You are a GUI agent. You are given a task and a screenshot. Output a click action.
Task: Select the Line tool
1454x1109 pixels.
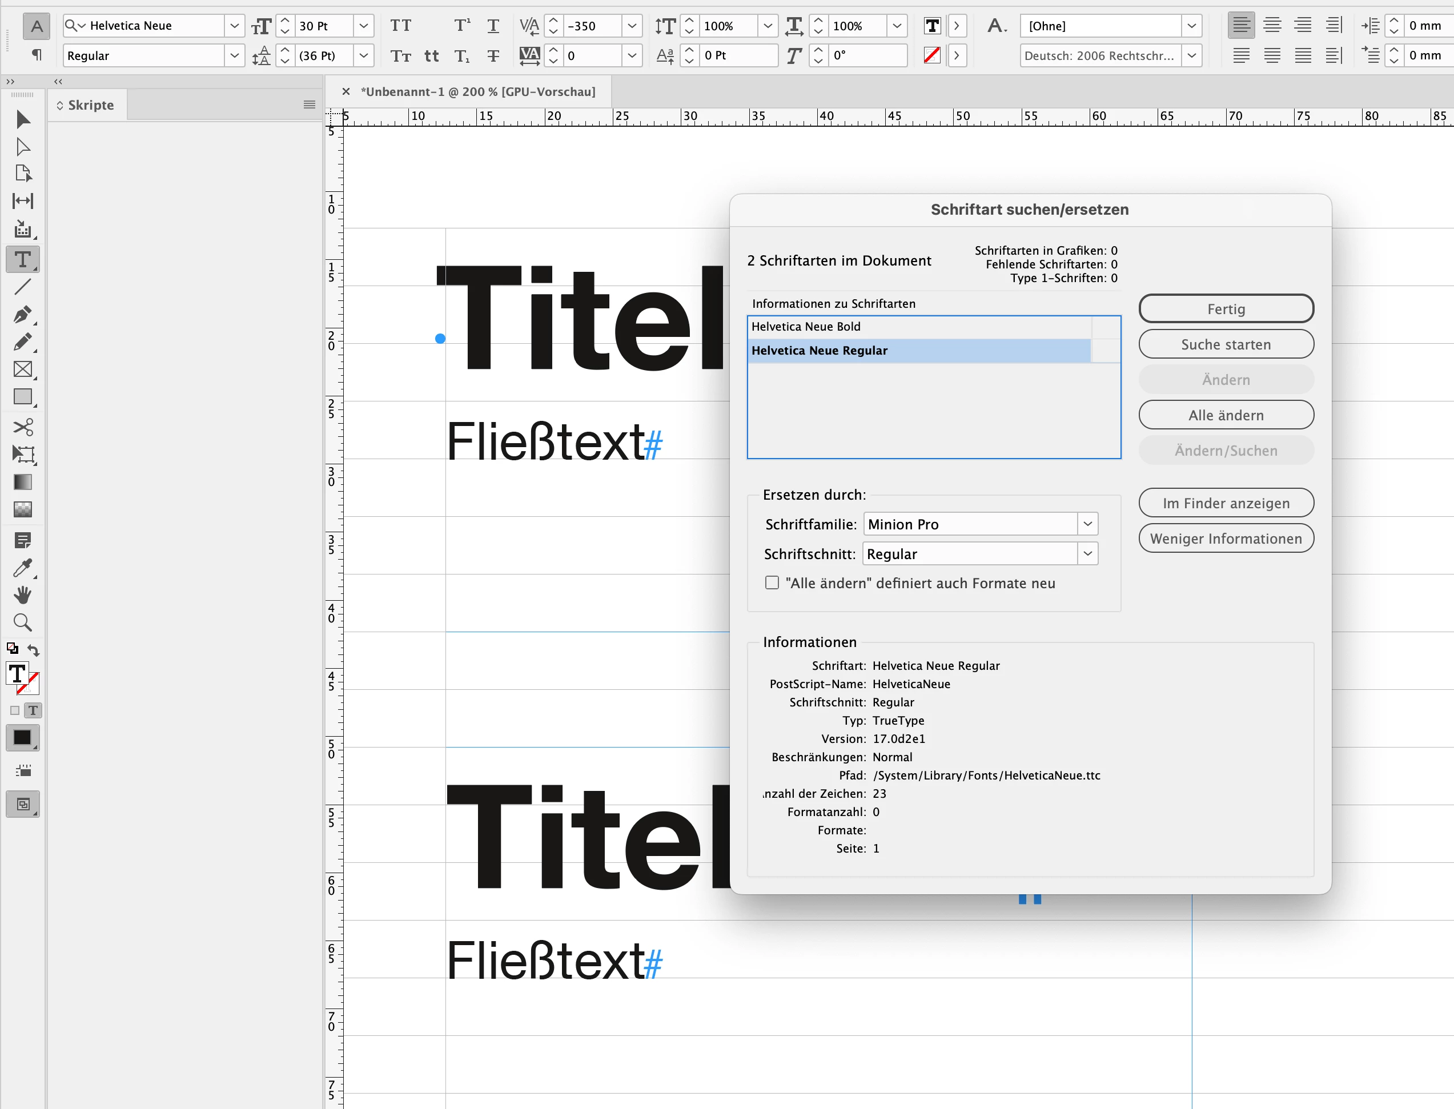click(x=22, y=287)
